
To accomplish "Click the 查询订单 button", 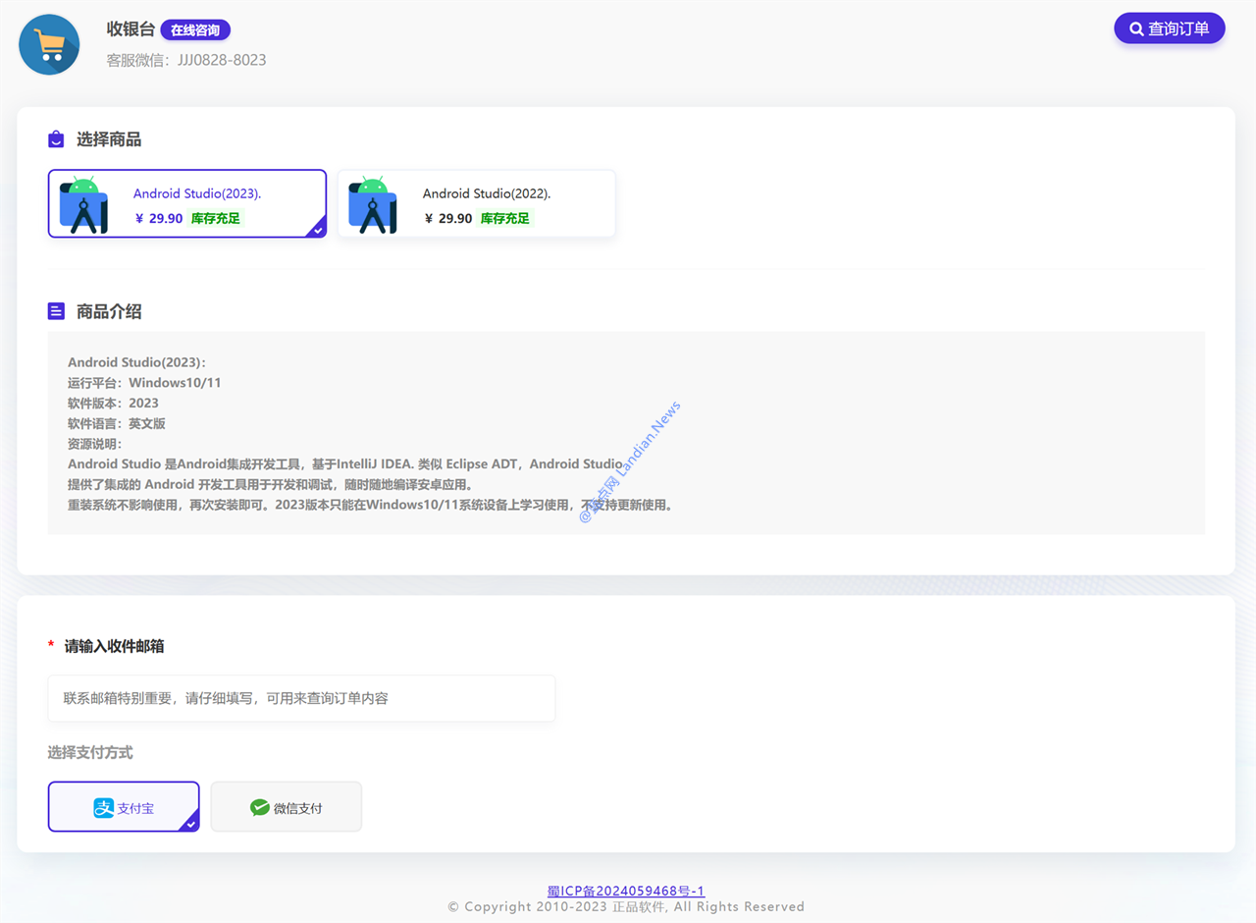I will [1170, 28].
